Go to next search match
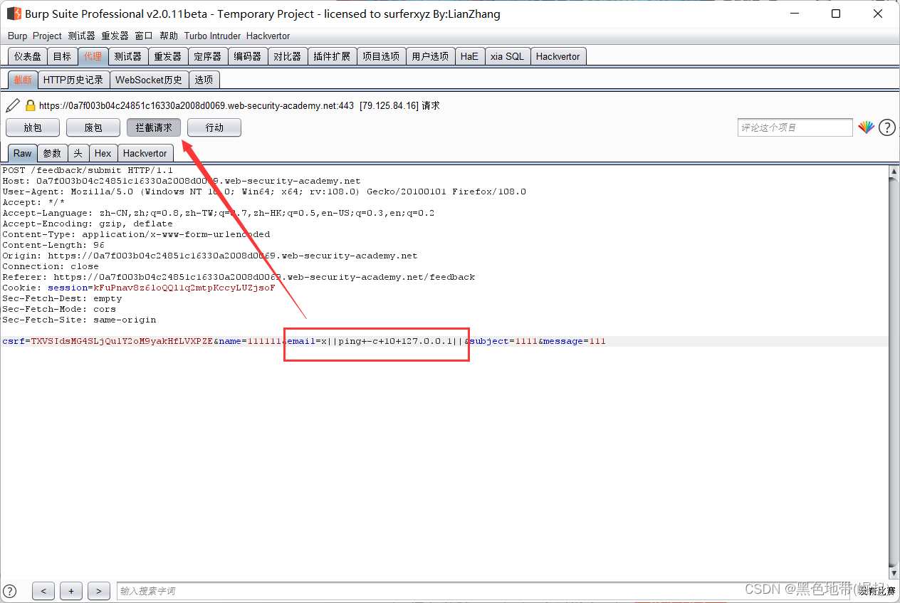900x603 pixels. point(99,591)
